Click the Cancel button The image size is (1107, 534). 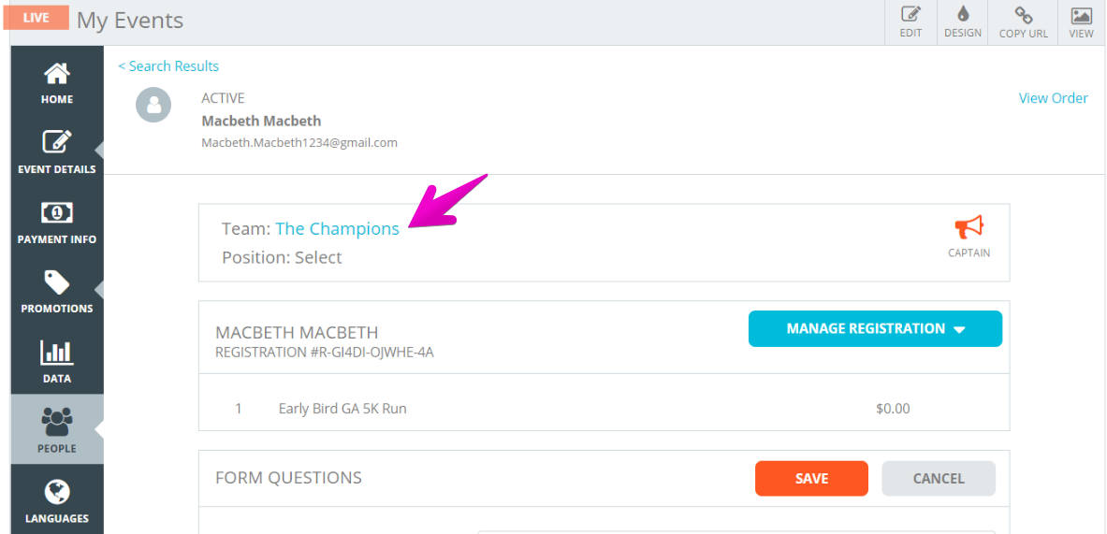click(x=939, y=478)
